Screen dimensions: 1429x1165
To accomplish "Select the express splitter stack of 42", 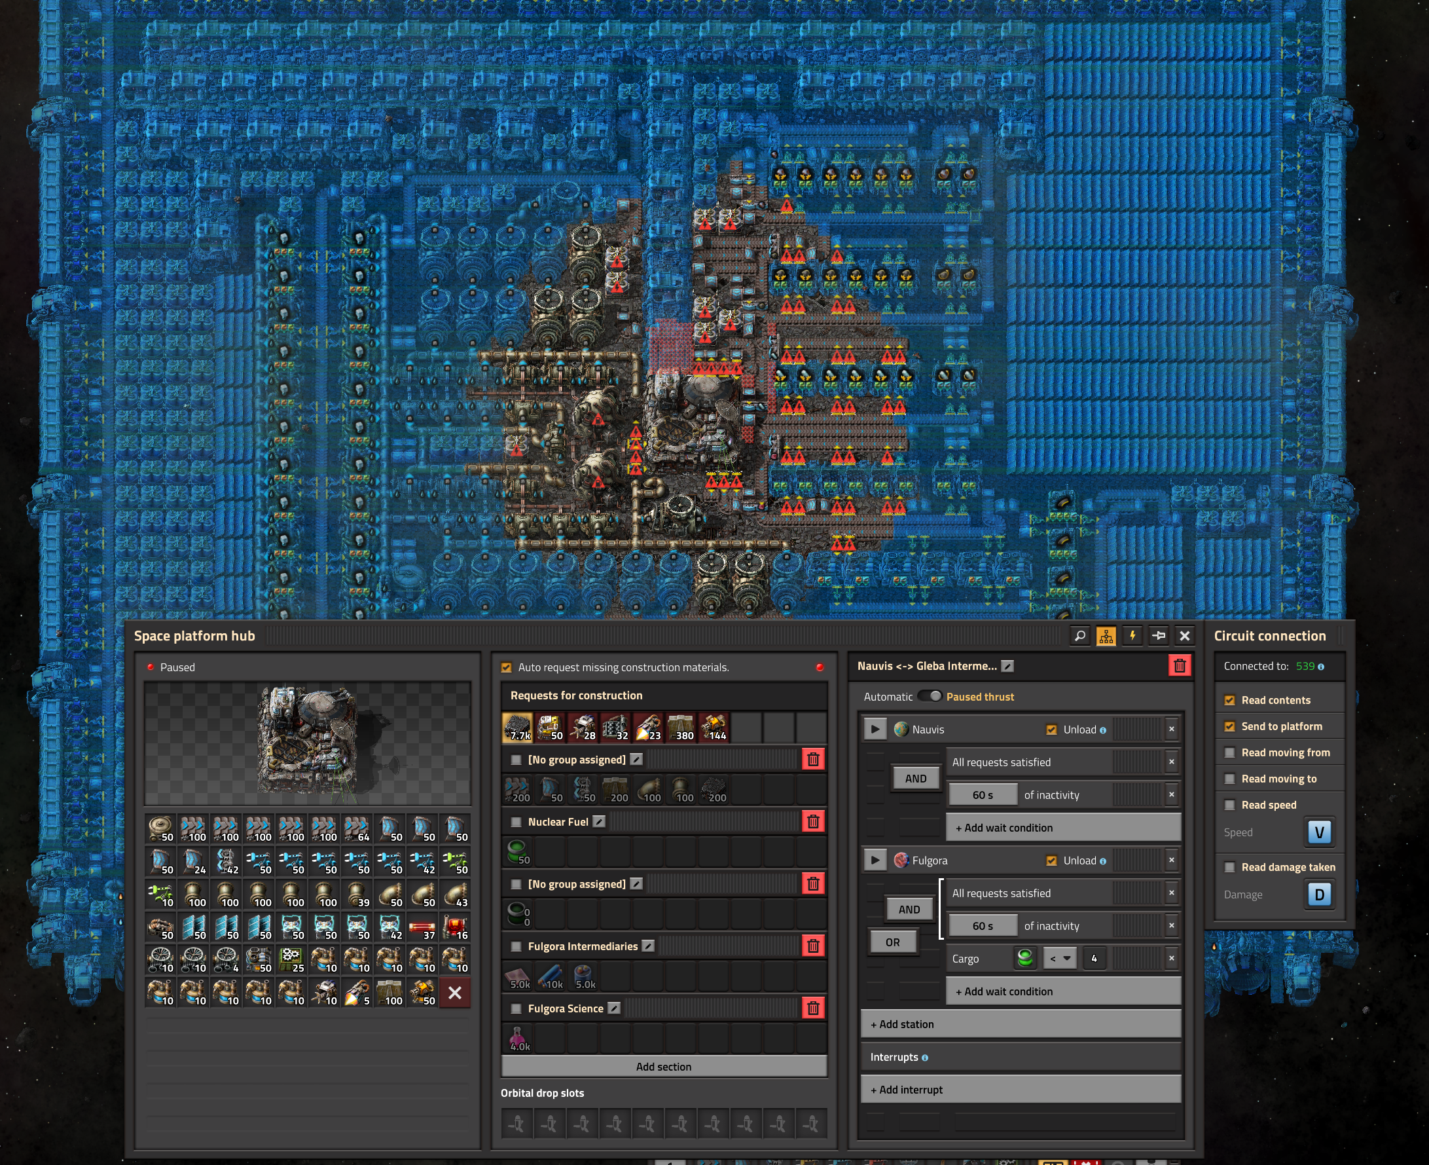I will tap(226, 862).
